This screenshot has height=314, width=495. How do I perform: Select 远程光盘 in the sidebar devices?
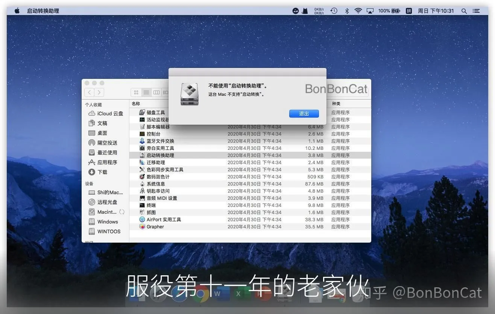tap(103, 202)
